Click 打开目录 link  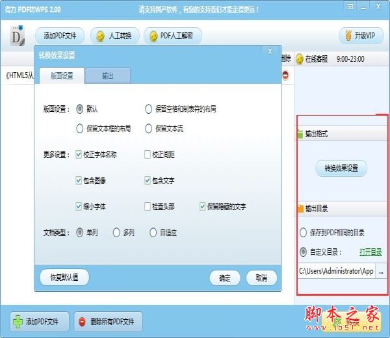(x=370, y=252)
